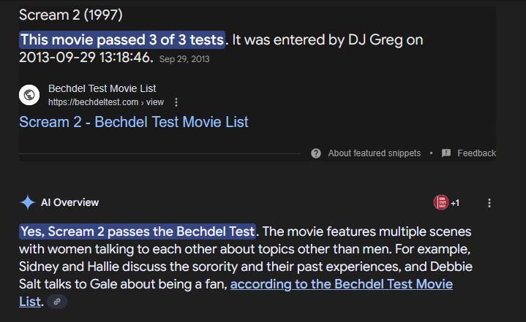Click the question mark icon for featured snippets
This screenshot has height=322, width=526.
point(316,153)
